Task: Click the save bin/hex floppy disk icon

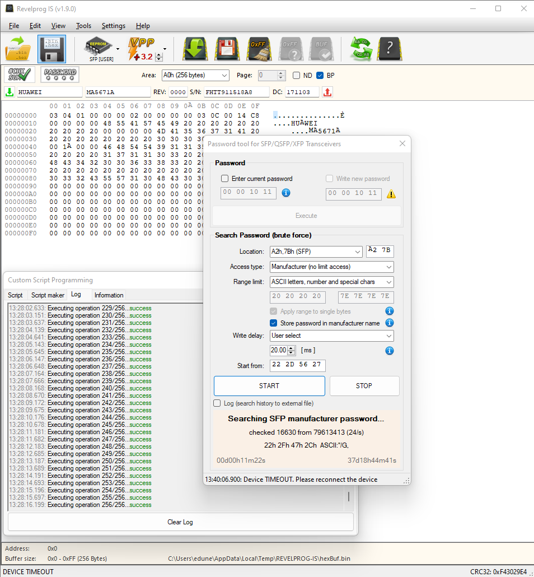Action: click(x=51, y=49)
